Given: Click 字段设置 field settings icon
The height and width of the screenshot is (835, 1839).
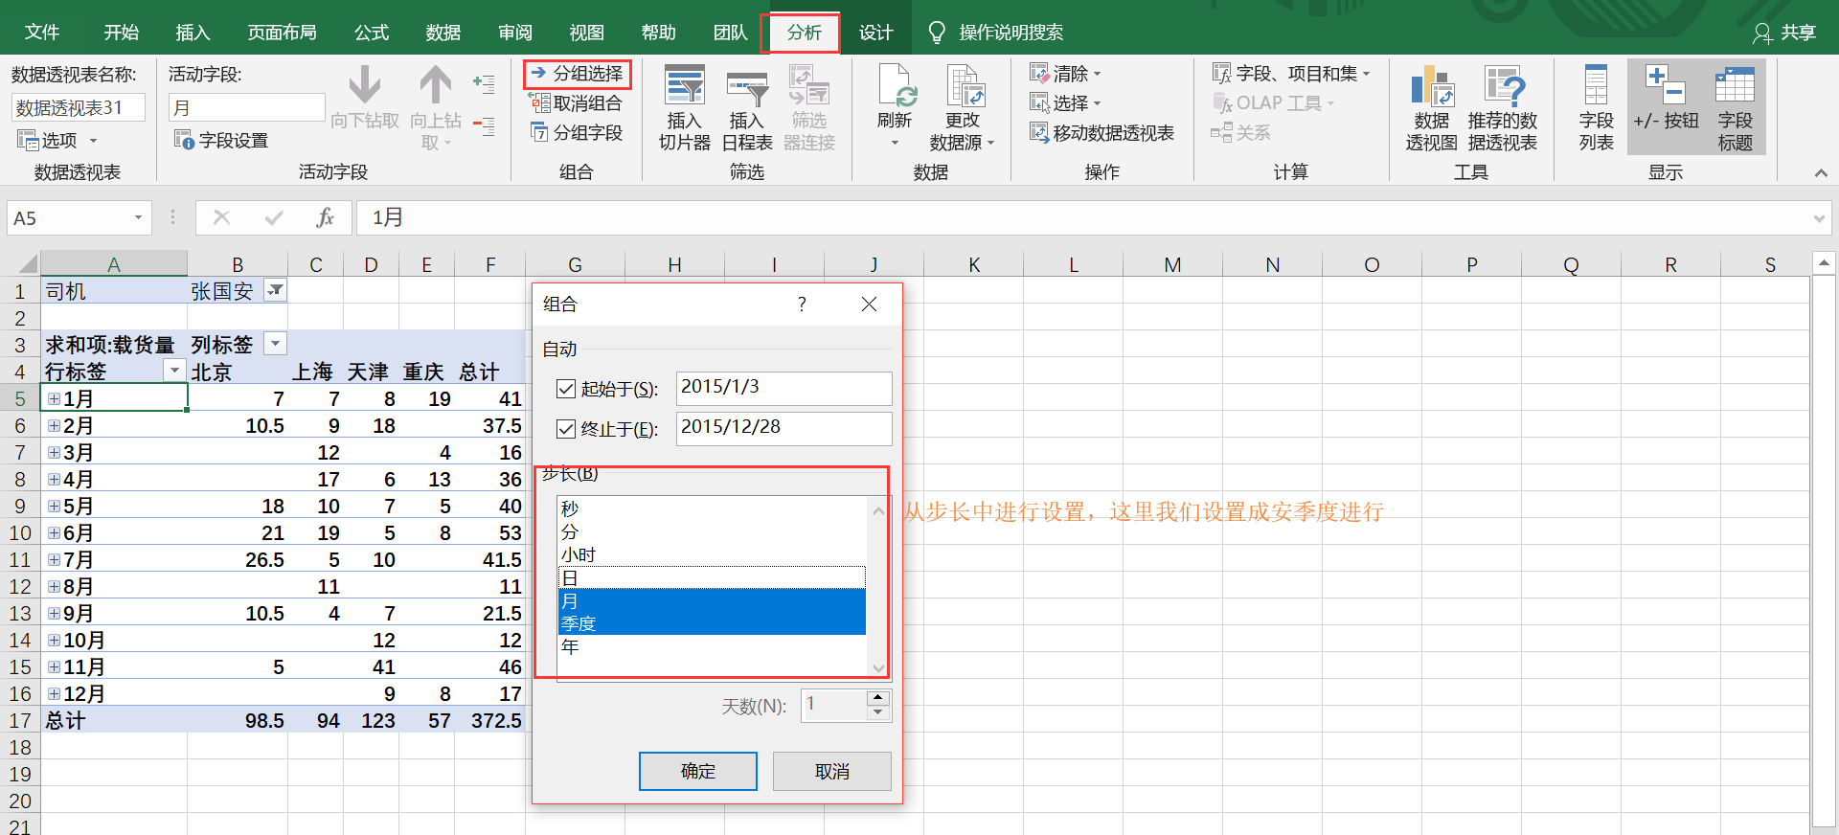Looking at the screenshot, I should pos(185,140).
